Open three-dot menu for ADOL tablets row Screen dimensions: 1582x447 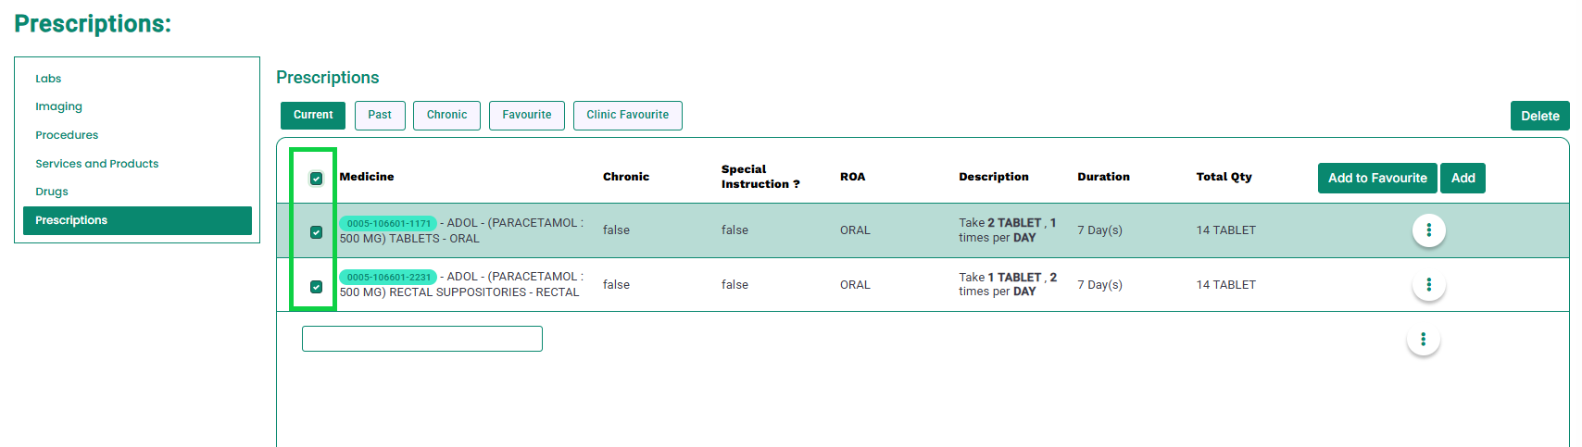tap(1428, 230)
